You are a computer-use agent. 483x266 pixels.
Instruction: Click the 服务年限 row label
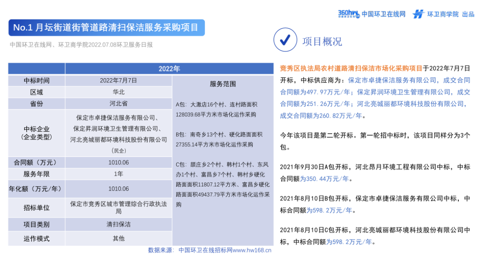pos(37,174)
